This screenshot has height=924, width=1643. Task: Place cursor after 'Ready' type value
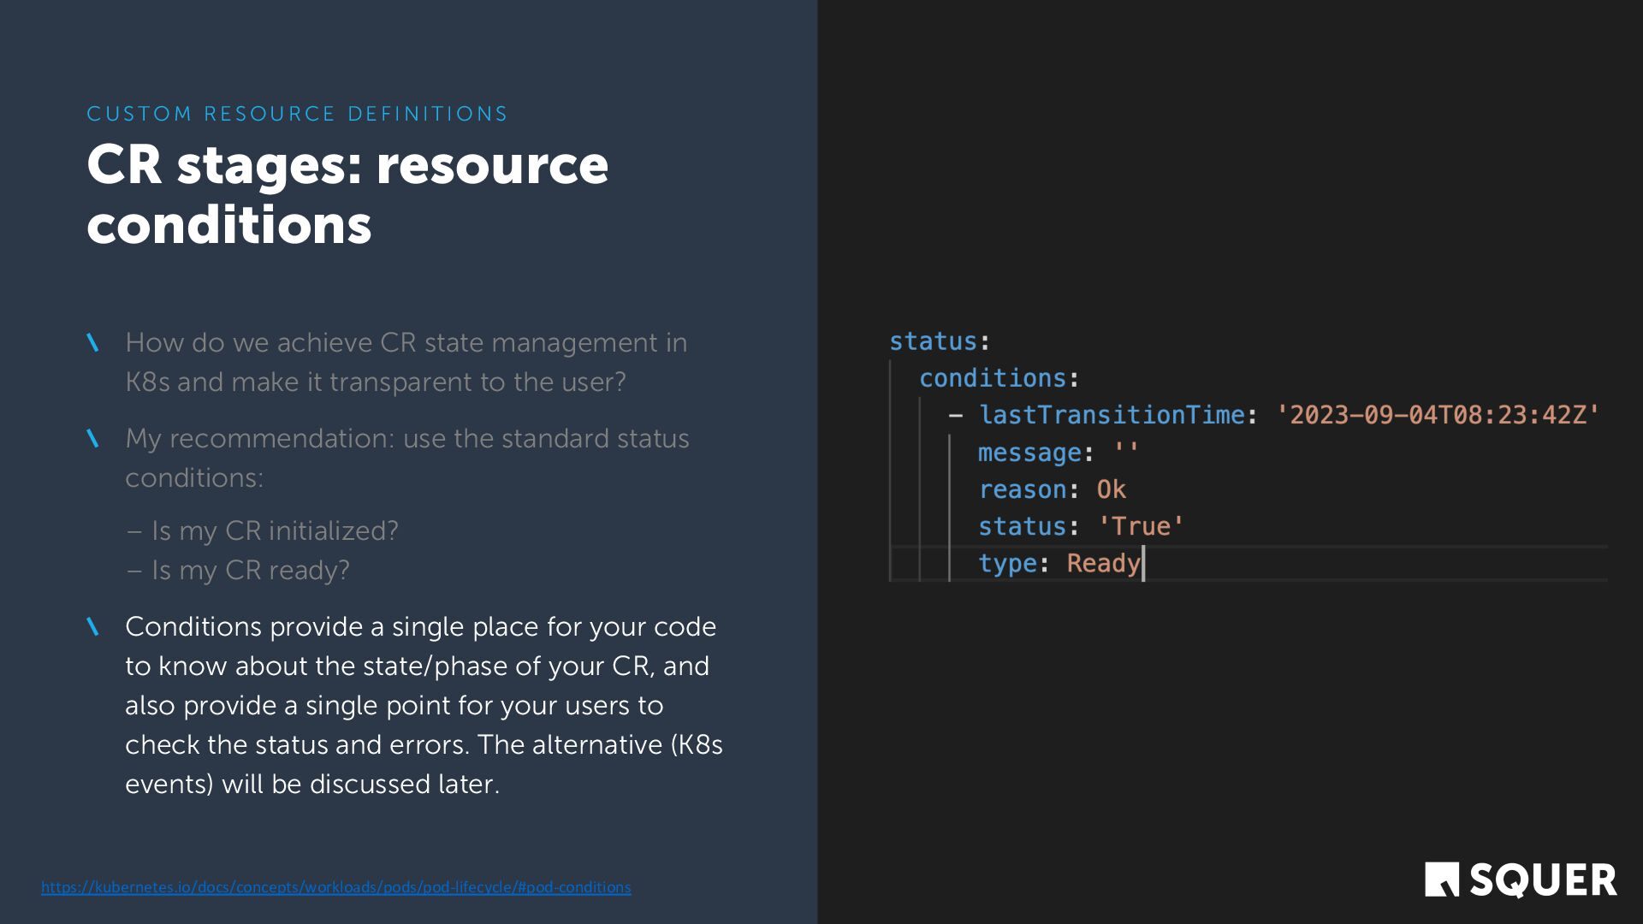[x=1142, y=564]
